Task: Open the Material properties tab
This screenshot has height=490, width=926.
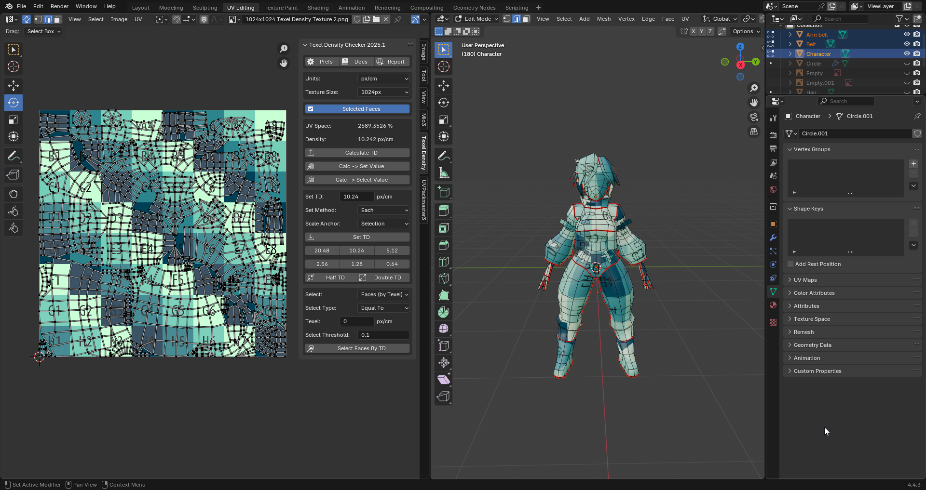Action: 773,305
